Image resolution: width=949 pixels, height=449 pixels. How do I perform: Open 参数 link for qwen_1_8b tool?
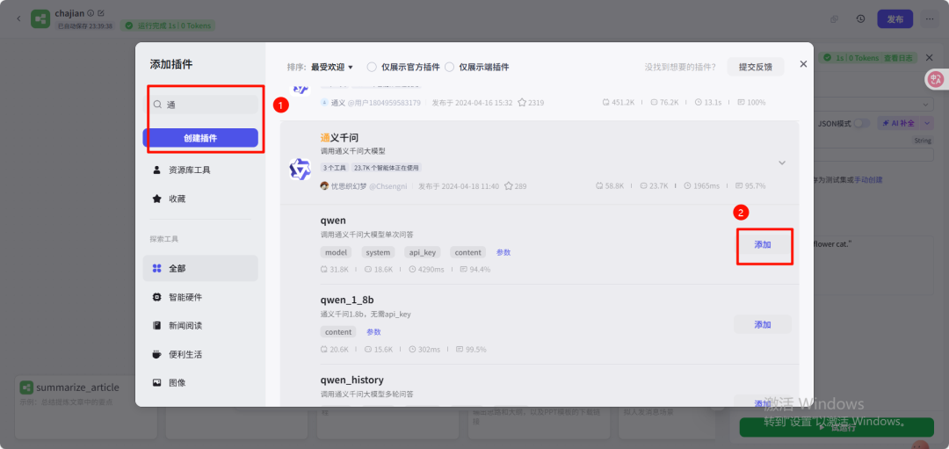[373, 331]
